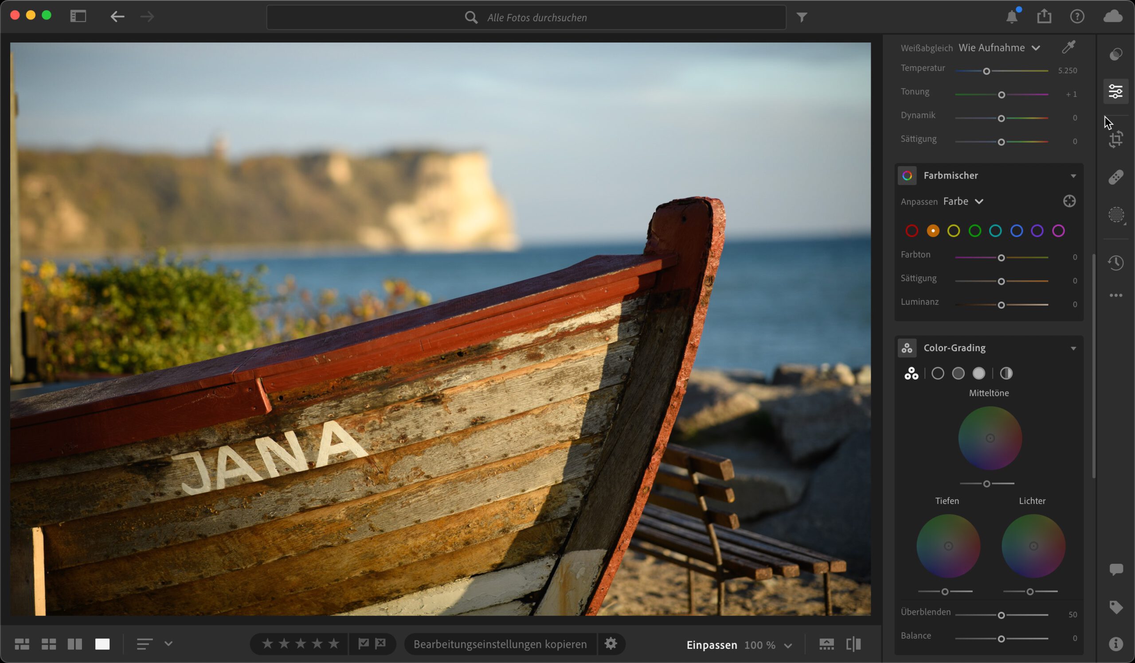Open the crop and rotate tool

1115,140
